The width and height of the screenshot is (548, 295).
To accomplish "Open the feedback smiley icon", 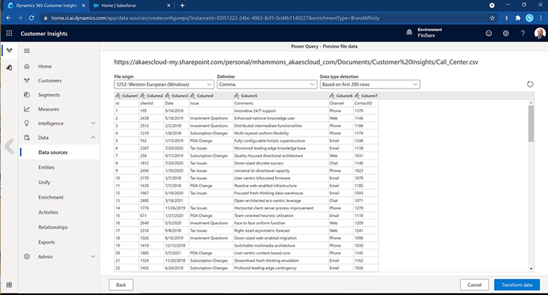I will pyautogui.click(x=488, y=33).
